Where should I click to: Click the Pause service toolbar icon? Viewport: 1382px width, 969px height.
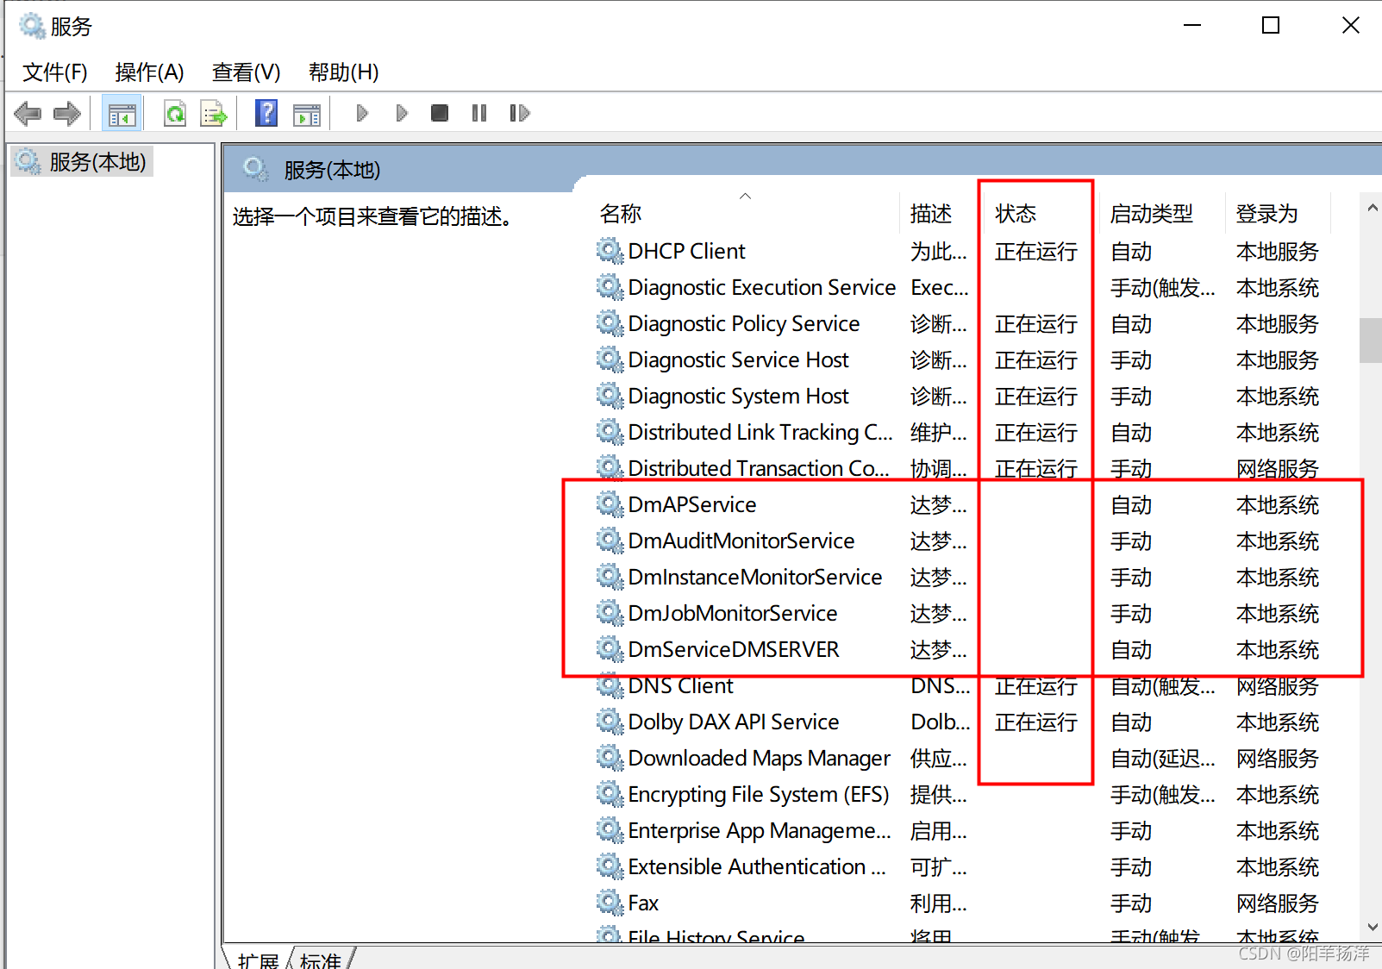[x=479, y=113]
